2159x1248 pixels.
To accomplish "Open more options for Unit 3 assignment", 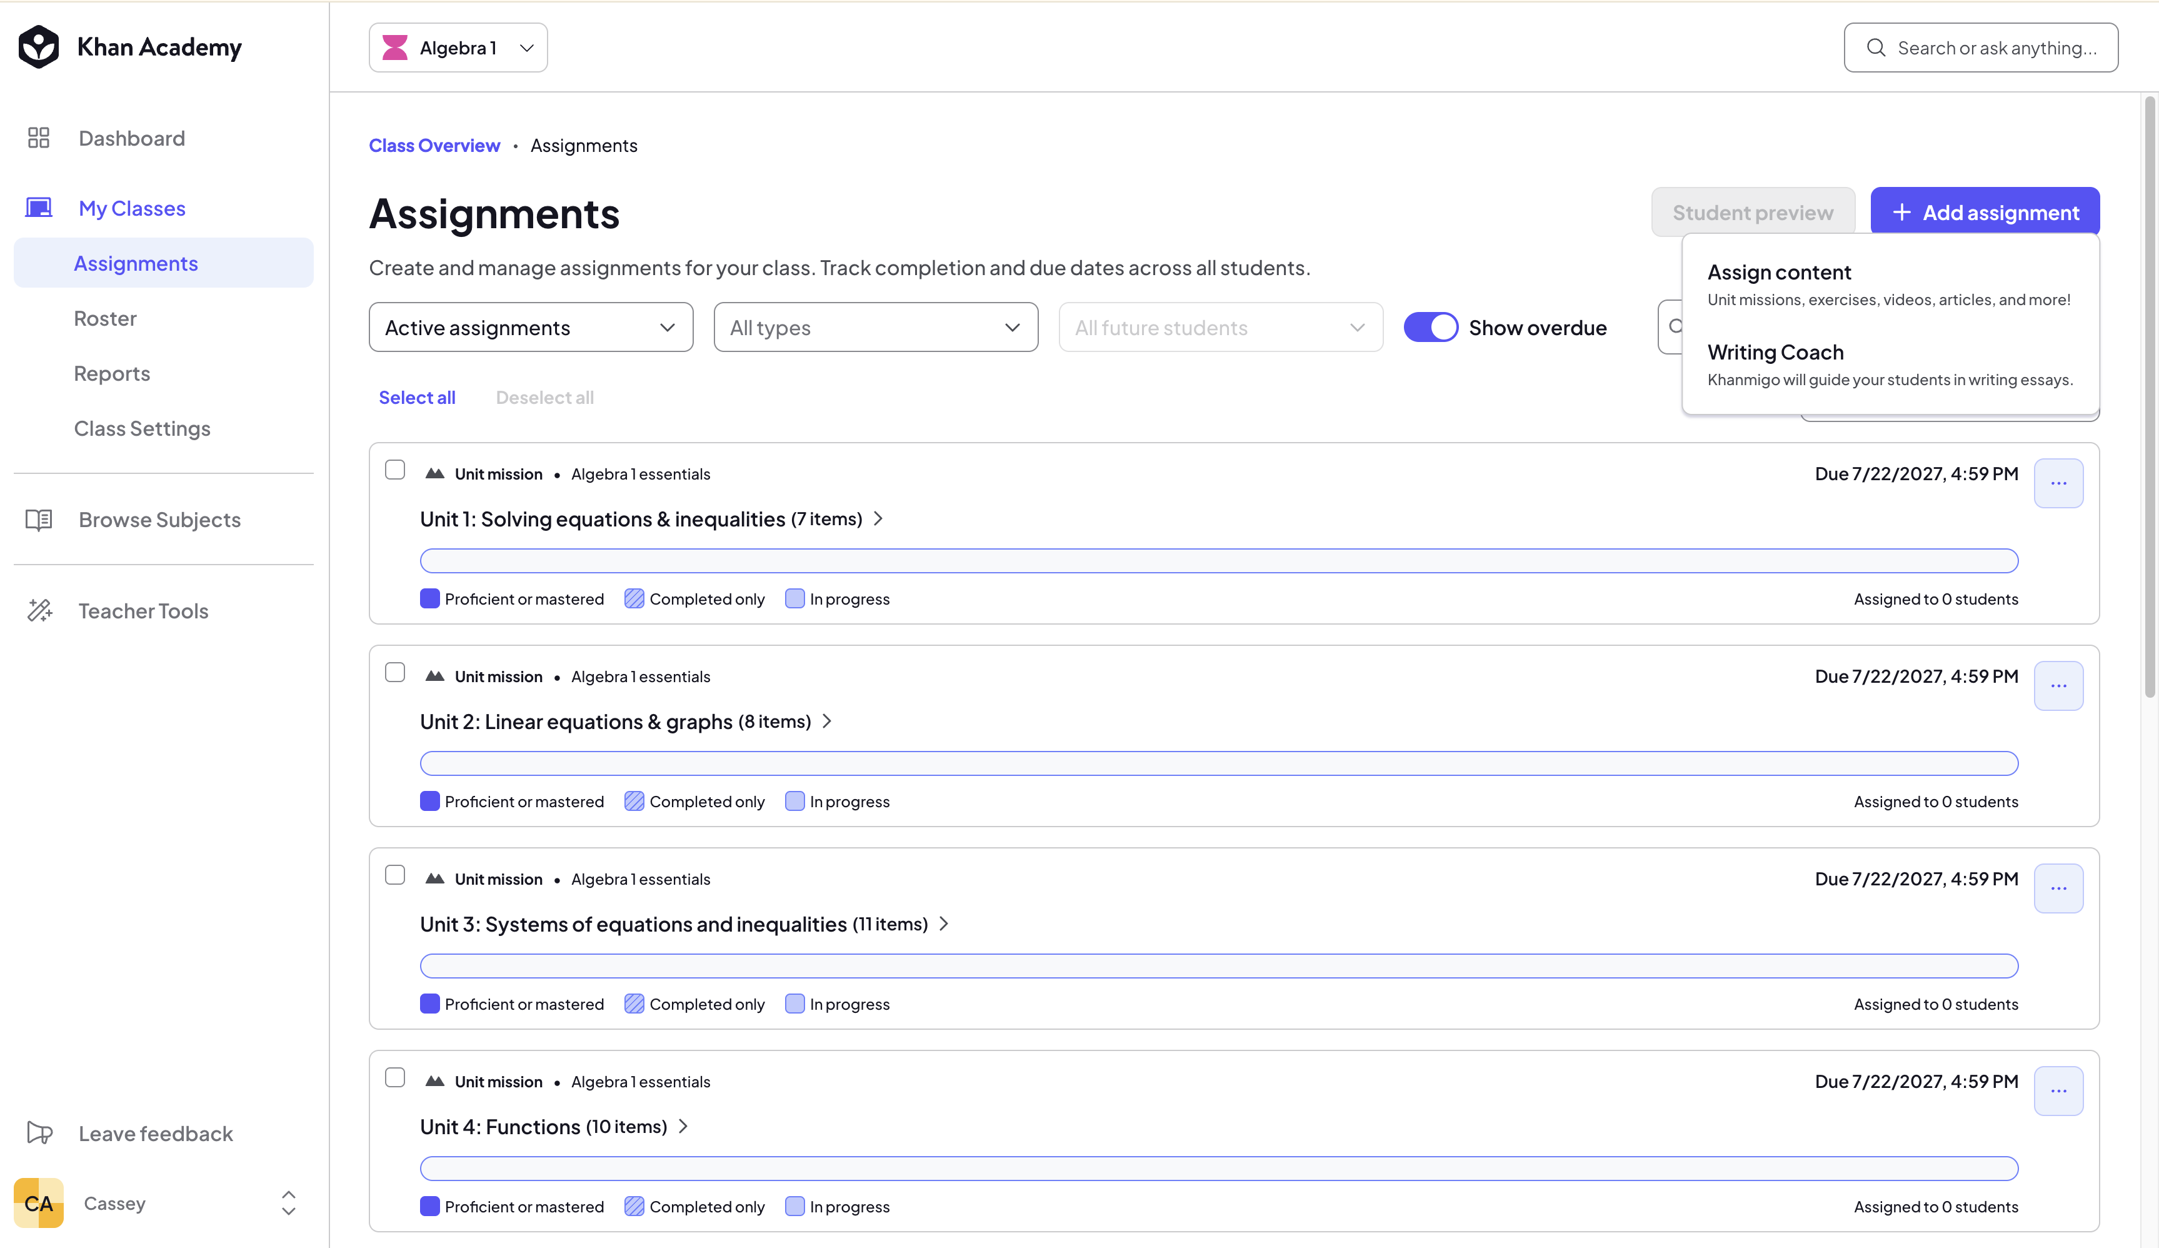I will click(2059, 888).
